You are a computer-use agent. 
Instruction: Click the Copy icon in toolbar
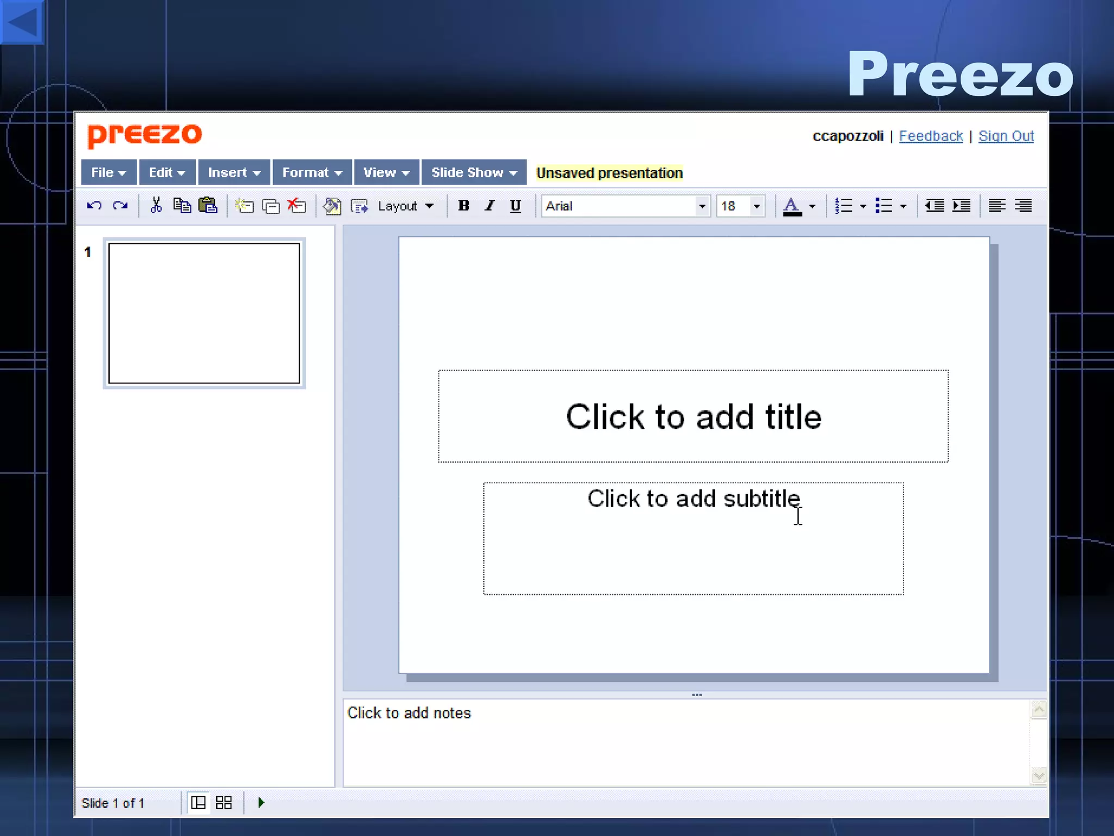click(182, 205)
